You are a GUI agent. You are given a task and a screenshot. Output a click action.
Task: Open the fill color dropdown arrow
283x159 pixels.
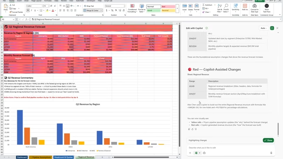(x=50, y=11)
